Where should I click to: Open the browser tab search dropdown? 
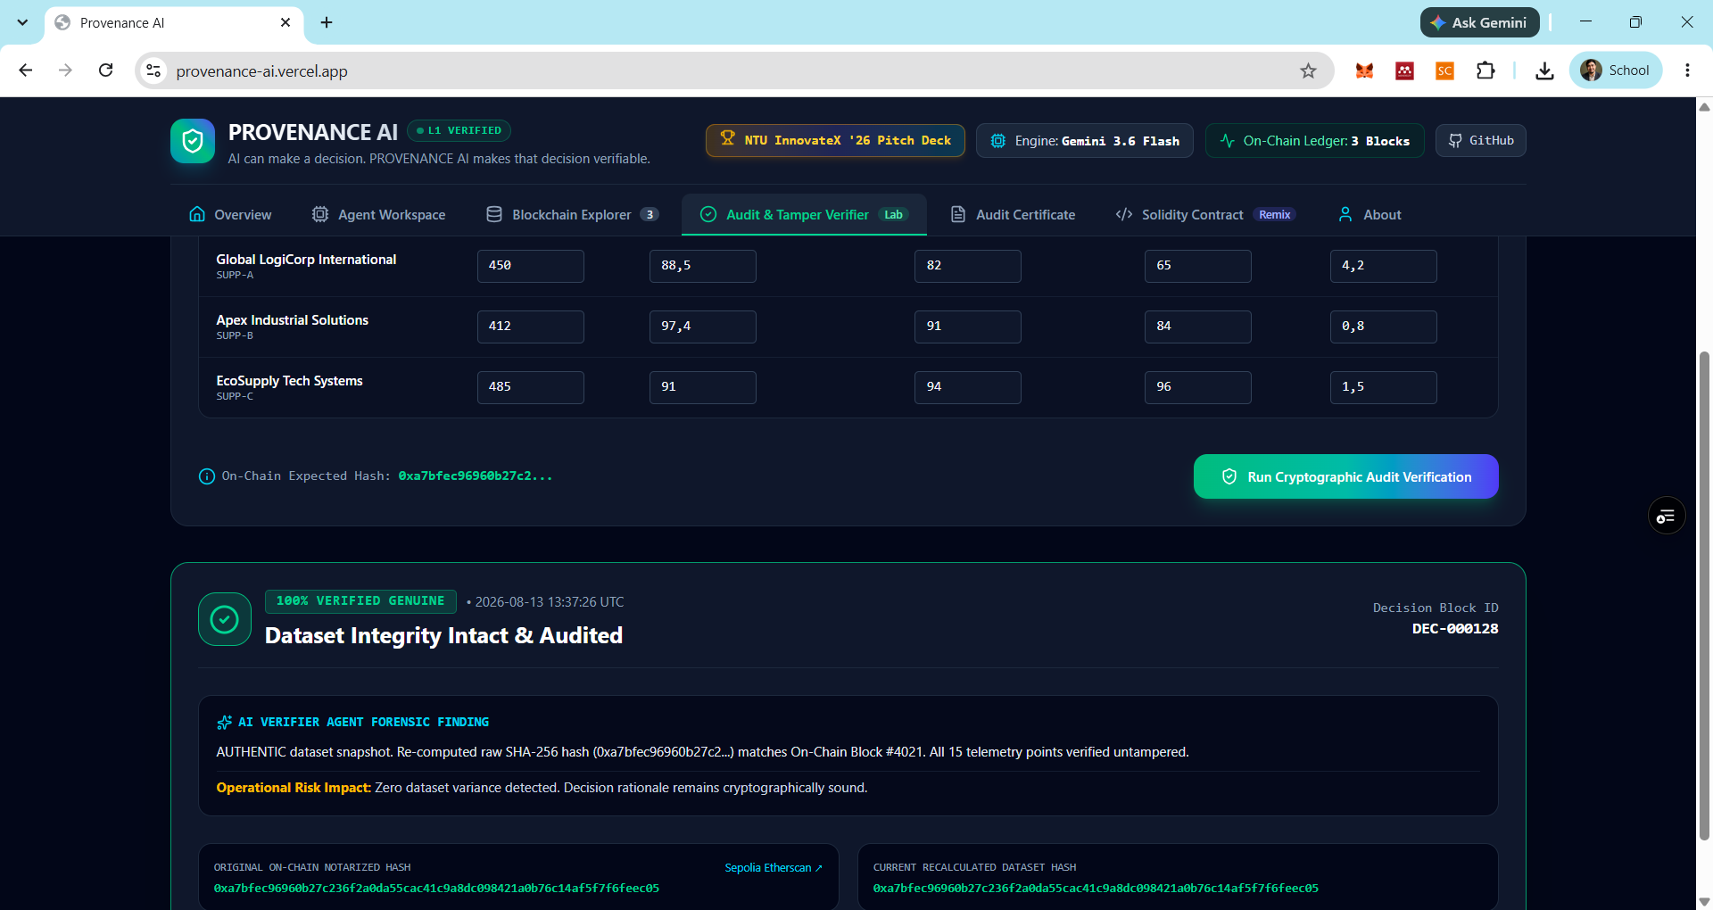coord(22,22)
